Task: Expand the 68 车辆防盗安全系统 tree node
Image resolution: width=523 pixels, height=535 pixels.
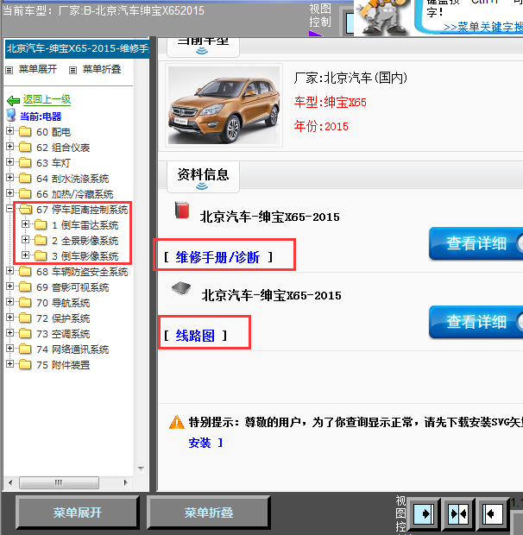Action: [x=9, y=271]
